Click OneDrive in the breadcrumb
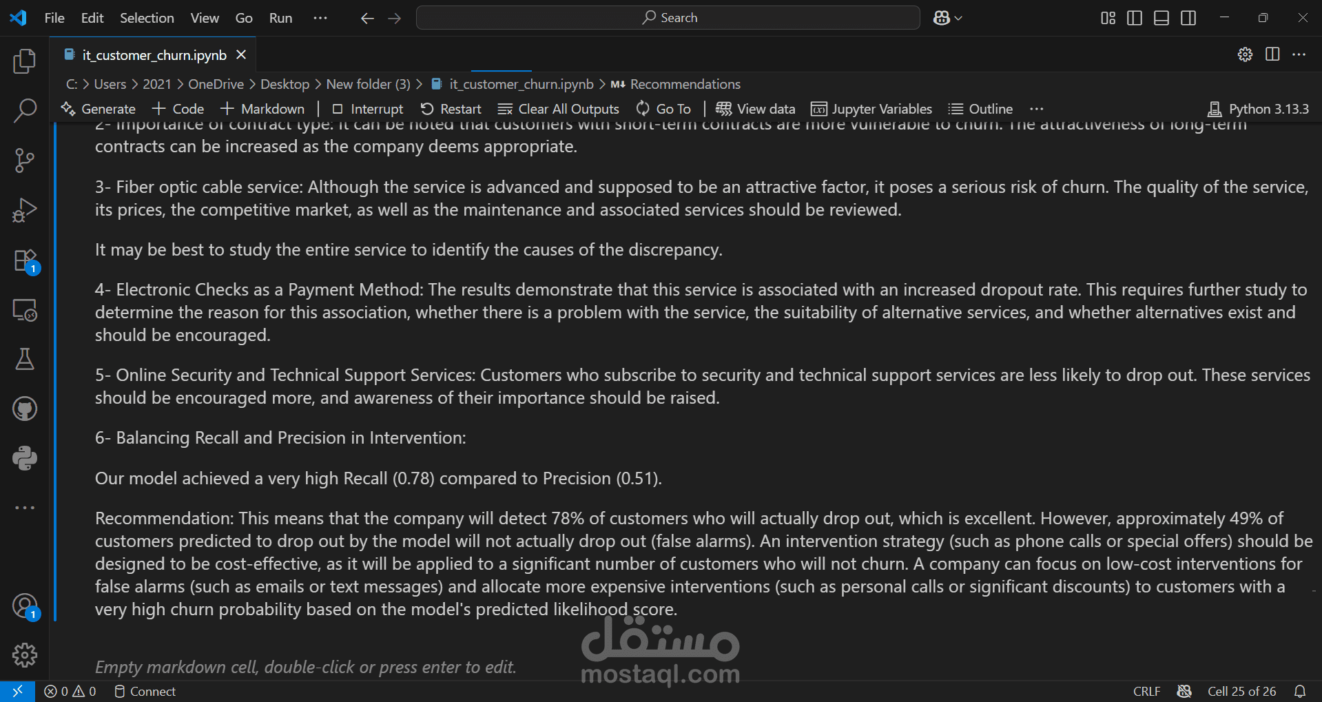Viewport: 1322px width, 702px height. pos(216,84)
